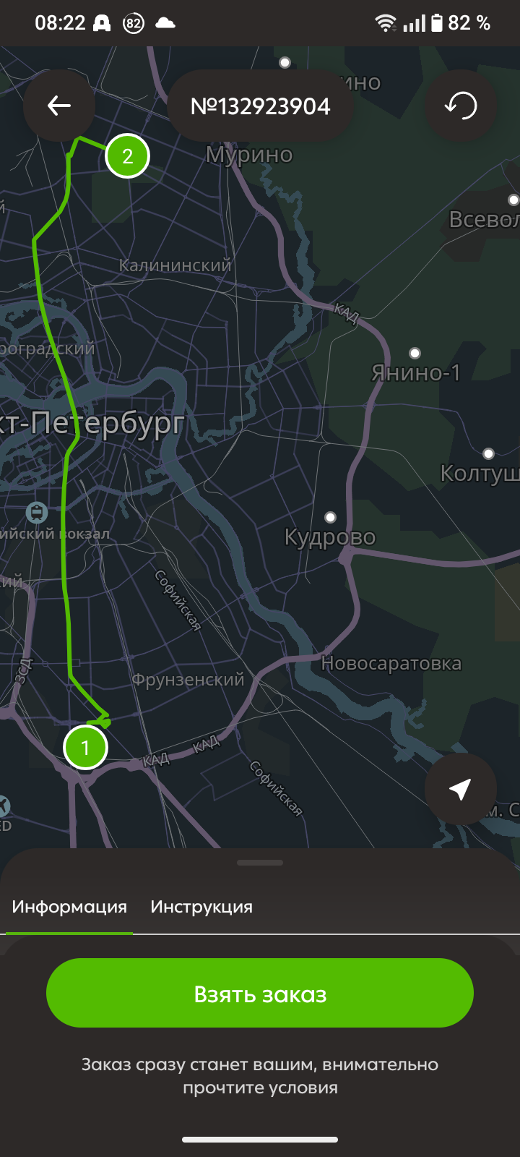Switch to the Инструкция tab
520x1157 pixels.
point(201,907)
